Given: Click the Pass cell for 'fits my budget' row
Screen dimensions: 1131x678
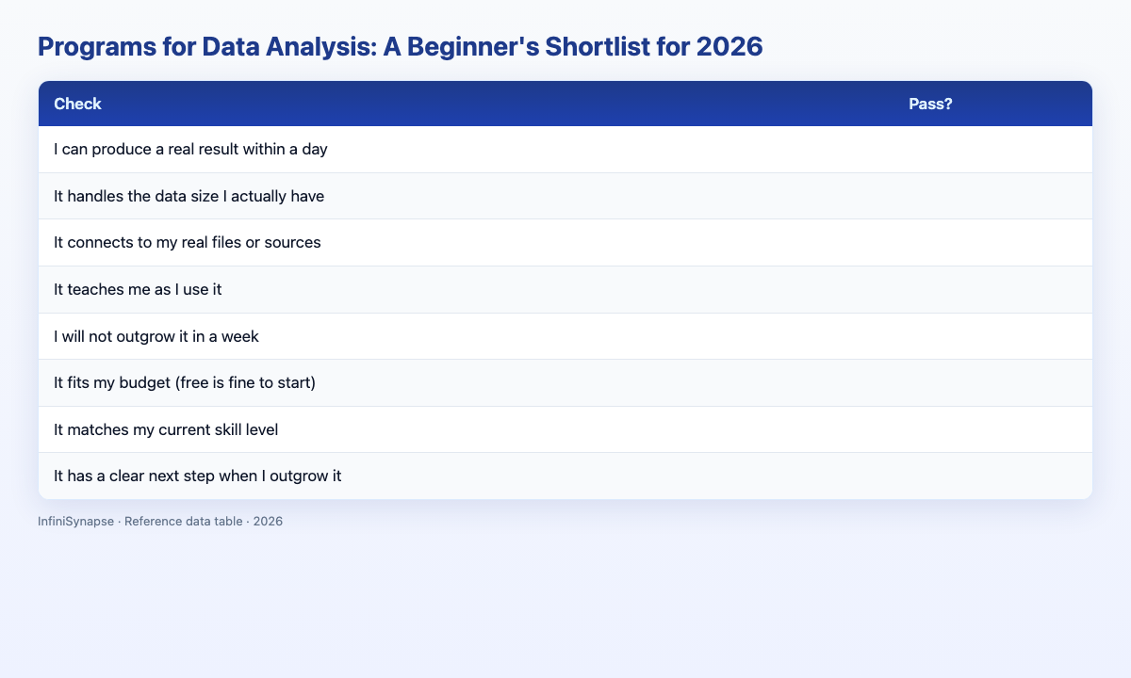Looking at the screenshot, I should tap(992, 382).
